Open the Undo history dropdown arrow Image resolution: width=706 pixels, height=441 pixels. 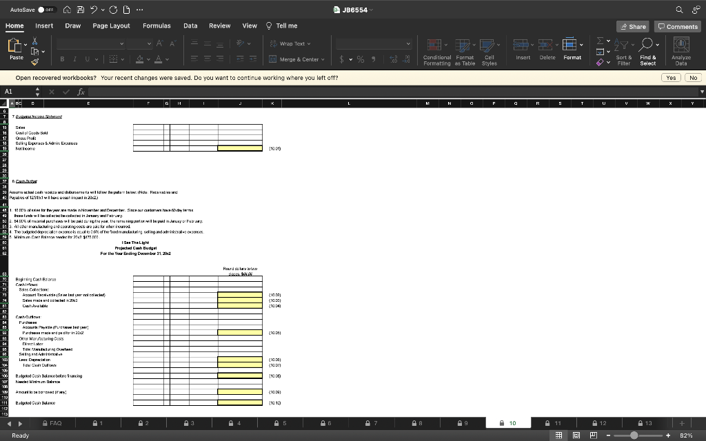point(103,10)
